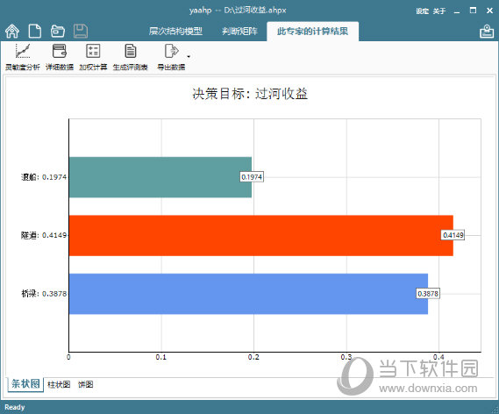This screenshot has height=414, width=499.
Task: Open sensitivity analysis (灵敏度分析) tool
Action: (22, 57)
